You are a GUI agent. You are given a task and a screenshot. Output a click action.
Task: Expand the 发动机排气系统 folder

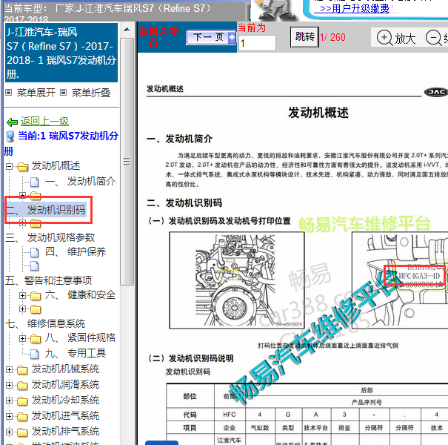click(9, 432)
